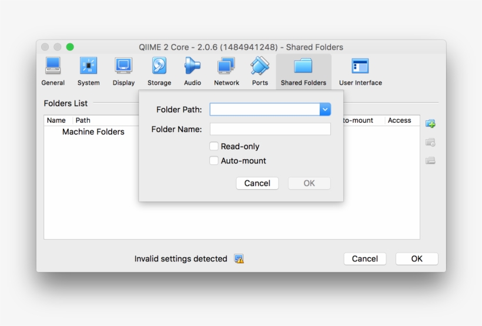
Task: Open the Display settings icon
Action: [123, 65]
